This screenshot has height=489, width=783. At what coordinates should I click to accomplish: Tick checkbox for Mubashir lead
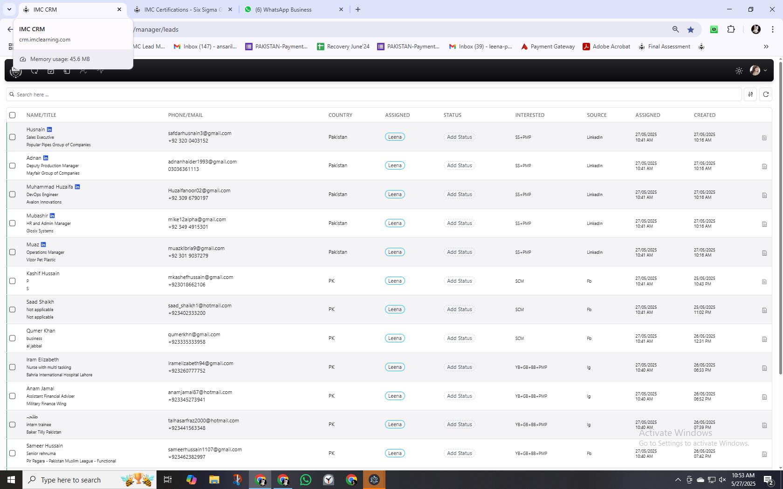[13, 223]
